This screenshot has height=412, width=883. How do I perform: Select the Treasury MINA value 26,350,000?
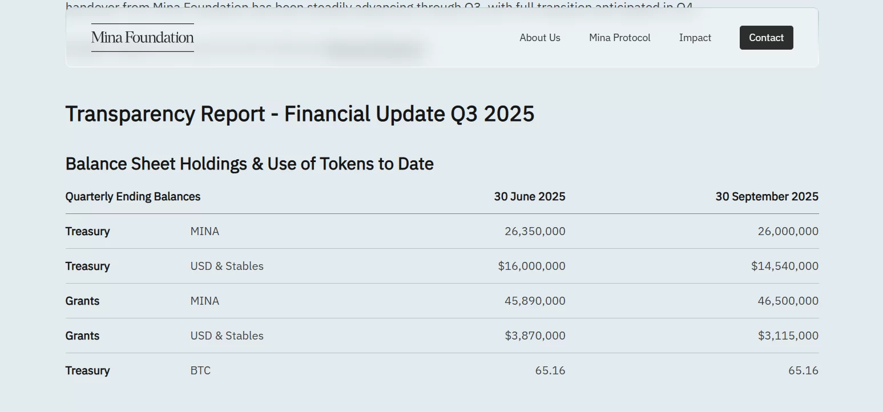(535, 232)
